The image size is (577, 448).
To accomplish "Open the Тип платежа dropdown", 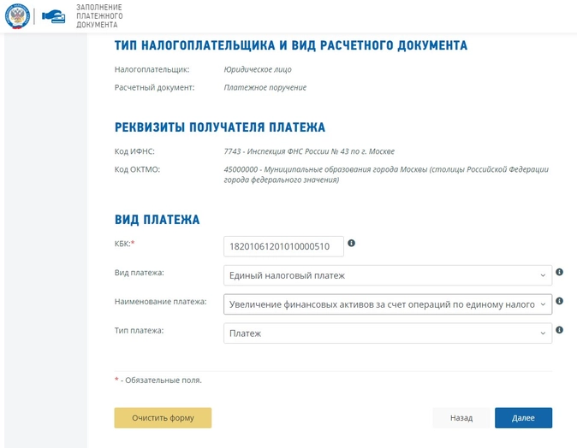I will pos(388,333).
